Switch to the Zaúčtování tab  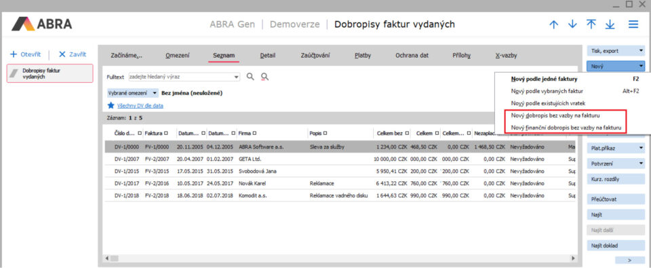coord(315,56)
